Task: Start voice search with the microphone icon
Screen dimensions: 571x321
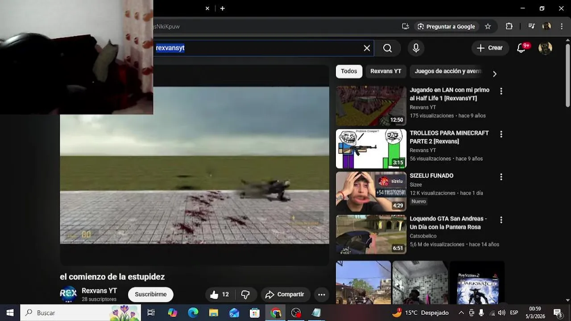Action: (x=416, y=48)
